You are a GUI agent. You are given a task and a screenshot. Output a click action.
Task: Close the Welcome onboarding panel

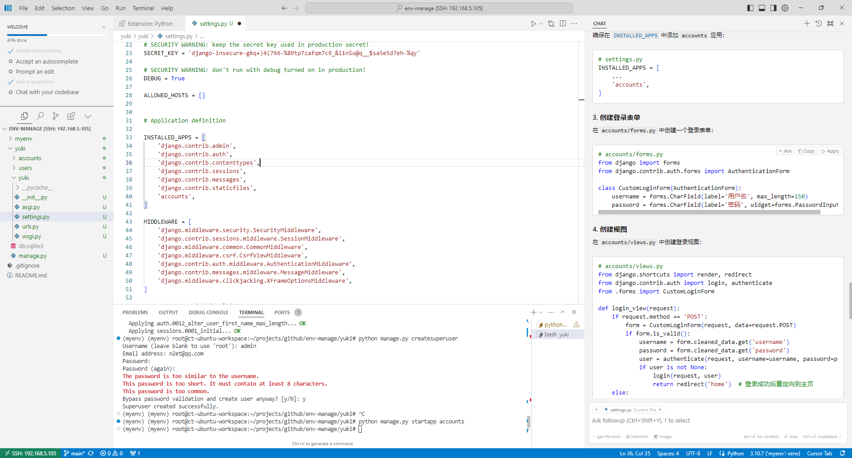point(104,27)
